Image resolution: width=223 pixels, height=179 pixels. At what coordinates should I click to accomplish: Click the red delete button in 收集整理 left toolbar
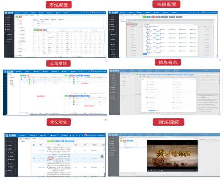click(28, 76)
